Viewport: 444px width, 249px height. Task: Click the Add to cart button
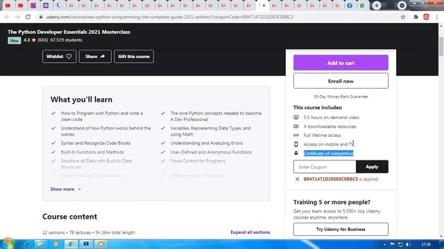tap(341, 63)
